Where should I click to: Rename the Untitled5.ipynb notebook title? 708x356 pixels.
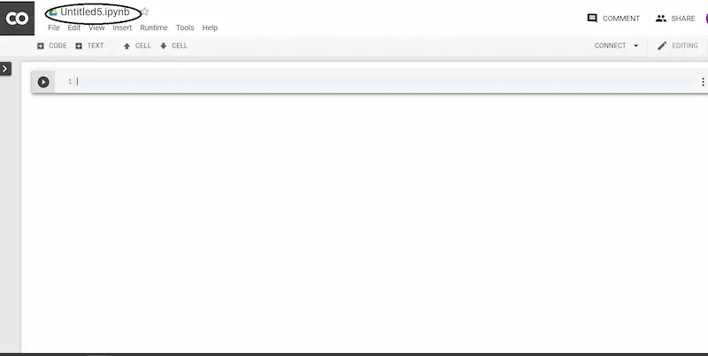(x=95, y=12)
